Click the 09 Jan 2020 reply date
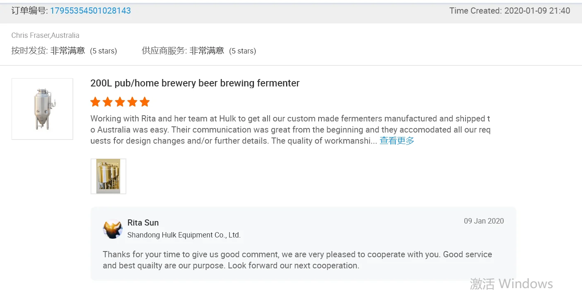The width and height of the screenshot is (582, 291). [x=484, y=221]
